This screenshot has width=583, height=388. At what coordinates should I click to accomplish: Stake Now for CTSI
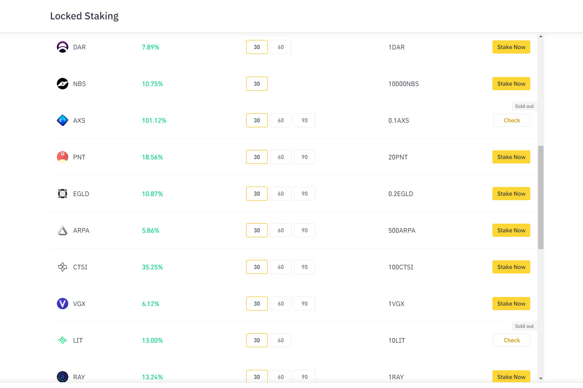point(511,267)
